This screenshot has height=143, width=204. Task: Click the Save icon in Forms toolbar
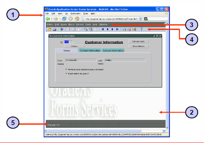pos(49,29)
